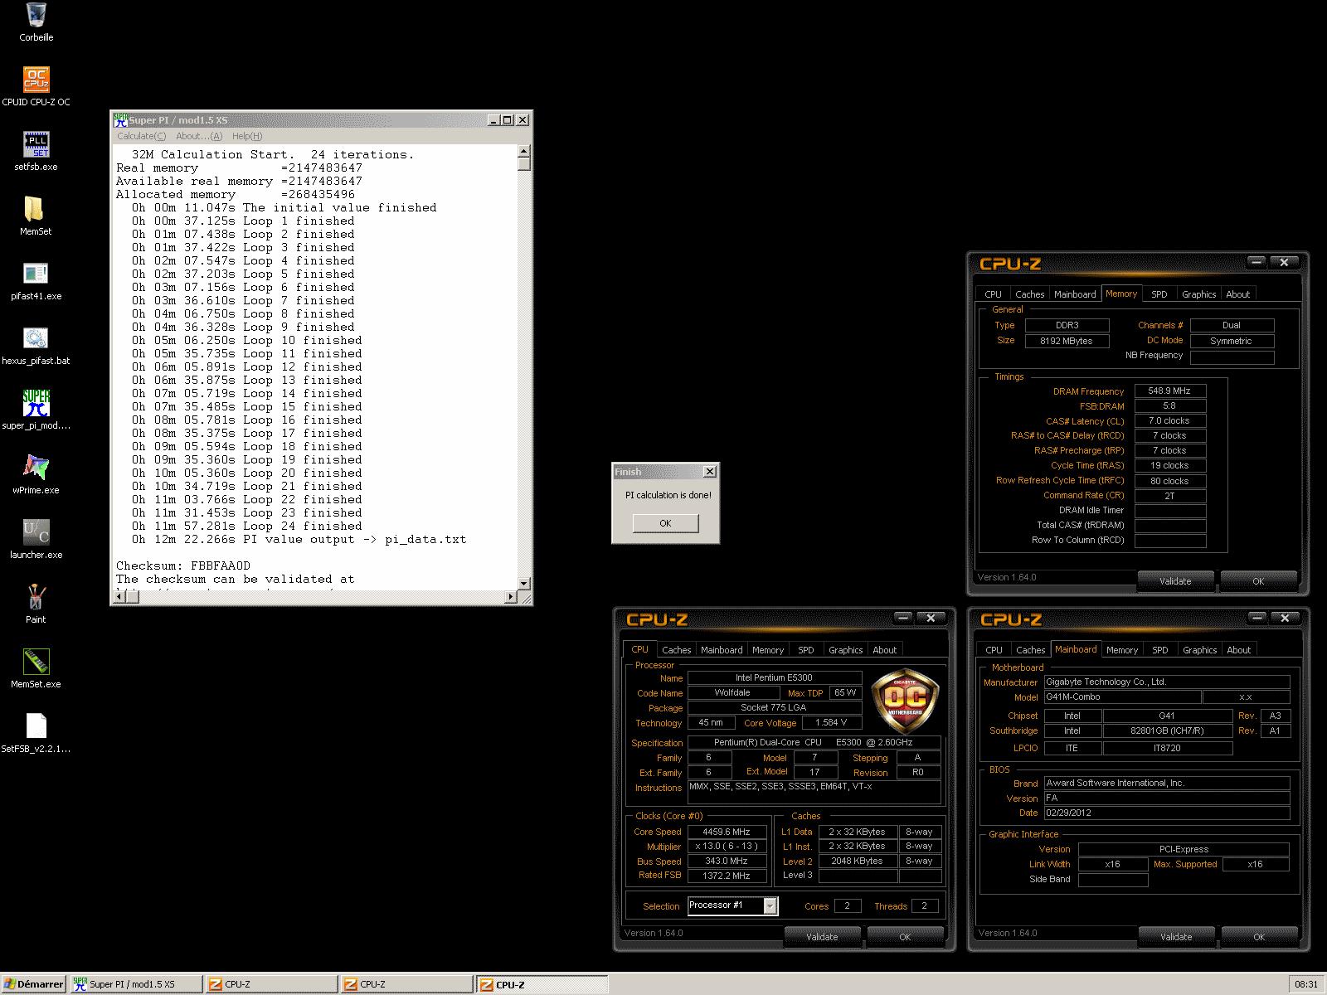Screen dimensions: 1327x995
Task: Switch to Super PI taskbar button
Action: tap(136, 984)
